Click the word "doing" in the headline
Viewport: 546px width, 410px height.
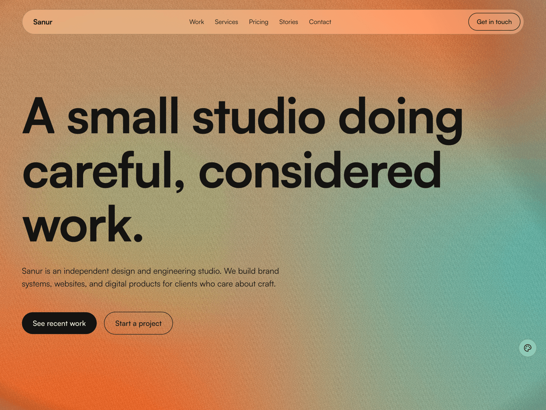tap(400, 117)
